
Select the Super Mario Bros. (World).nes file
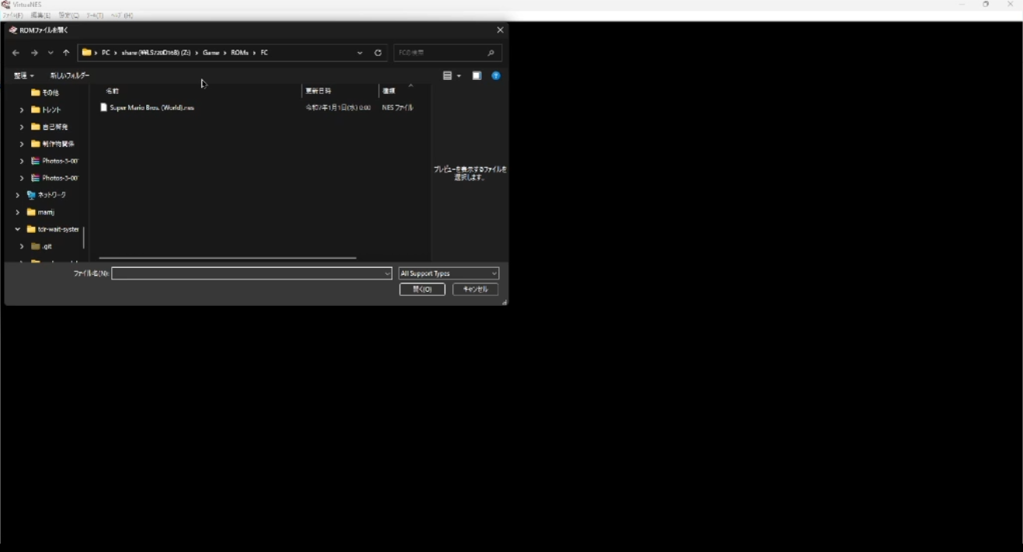pos(152,108)
